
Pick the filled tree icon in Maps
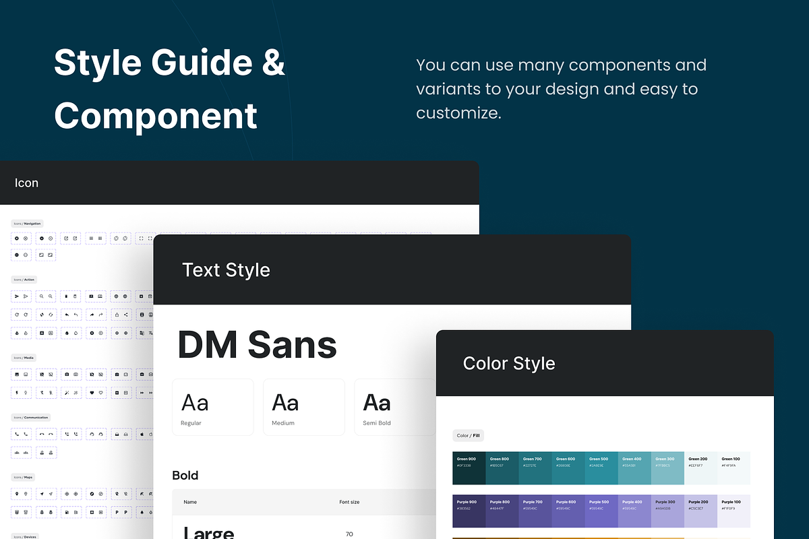coord(142,512)
